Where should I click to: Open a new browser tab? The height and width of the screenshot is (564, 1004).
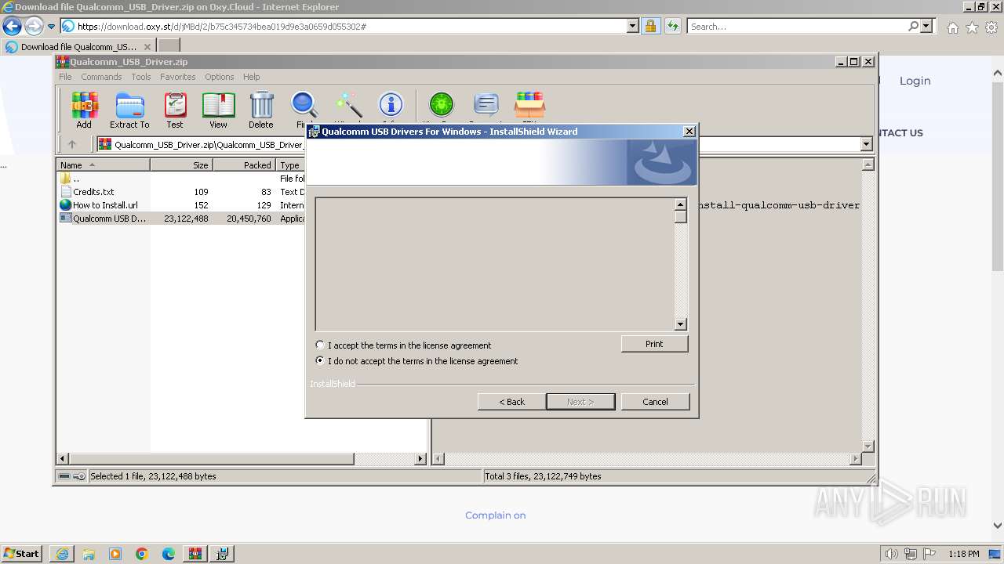pyautogui.click(x=169, y=46)
